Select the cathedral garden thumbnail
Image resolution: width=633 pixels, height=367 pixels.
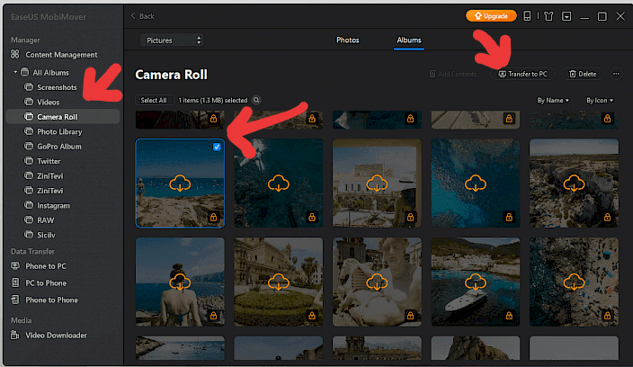click(279, 282)
